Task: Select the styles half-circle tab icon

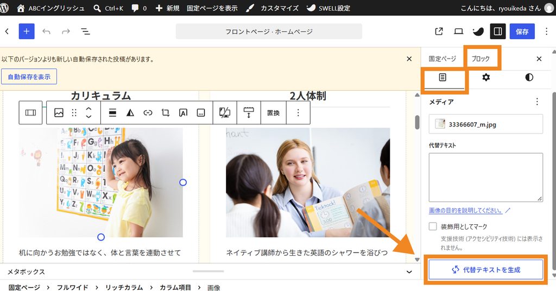Action: 529,77
